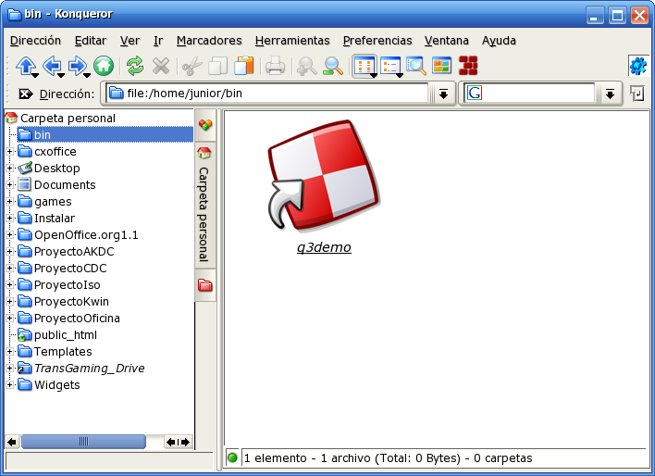Screen dimensions: 655x476
Task: Open the Editar menu
Action: pos(91,41)
